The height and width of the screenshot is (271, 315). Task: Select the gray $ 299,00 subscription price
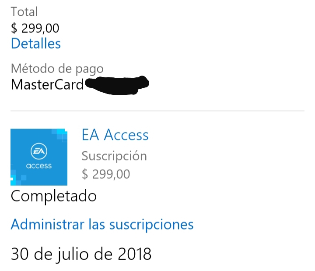106,174
